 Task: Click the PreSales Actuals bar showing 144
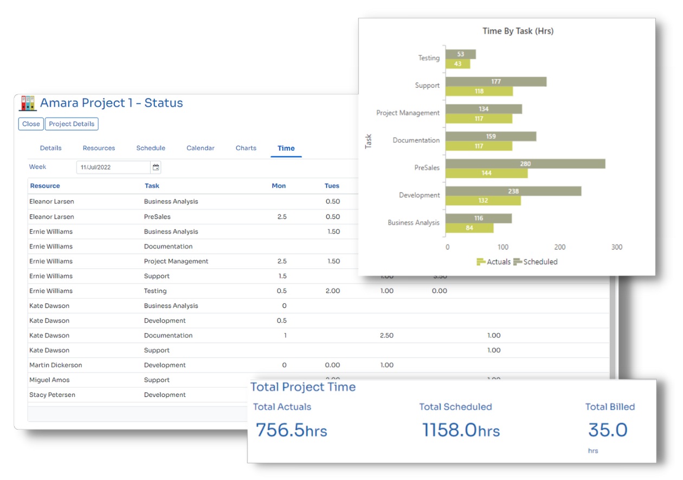pyautogui.click(x=486, y=174)
